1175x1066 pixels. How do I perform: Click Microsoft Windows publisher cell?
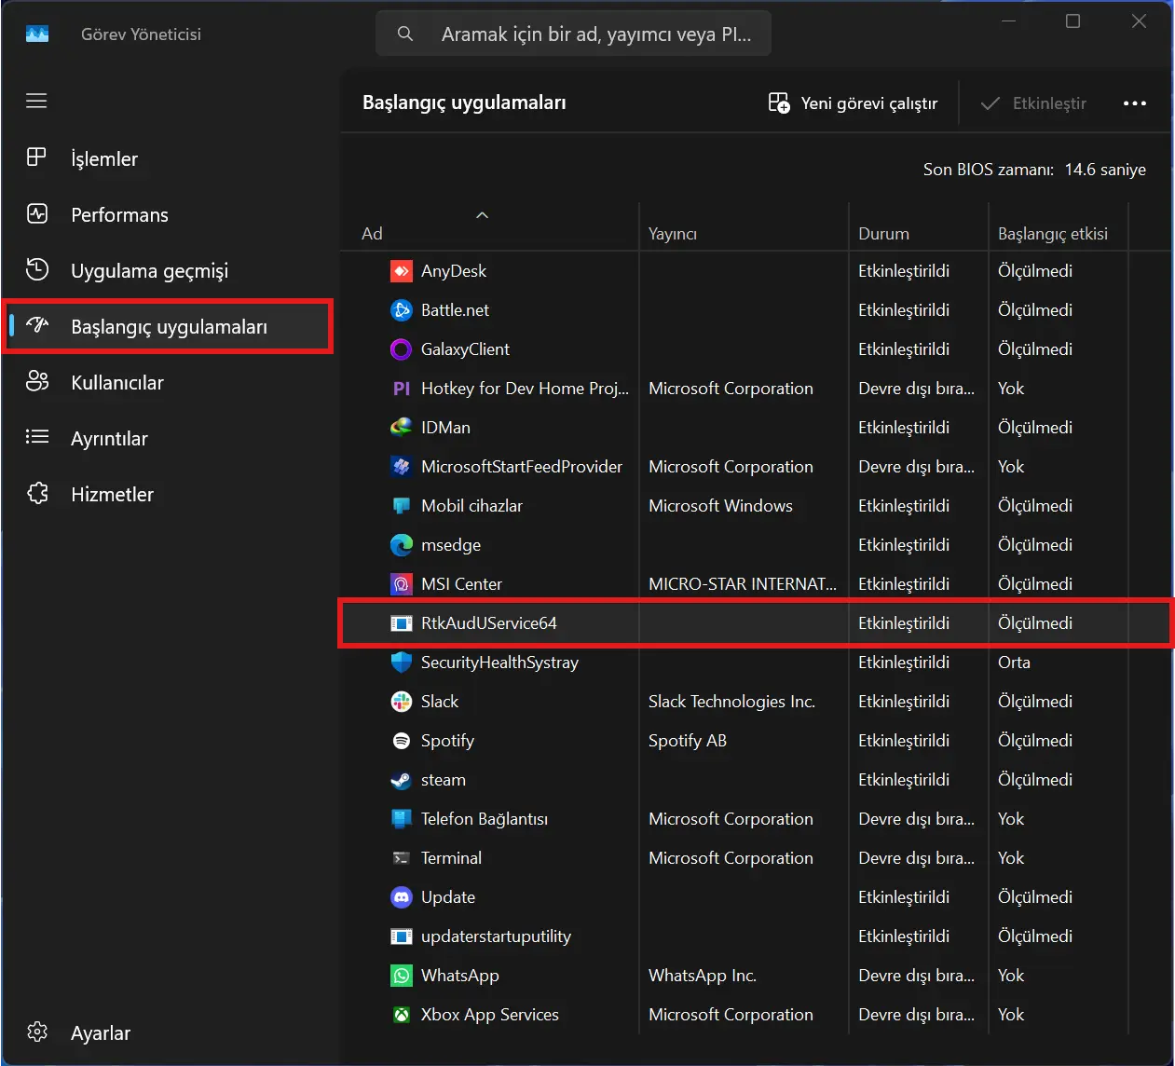pyautogui.click(x=720, y=506)
